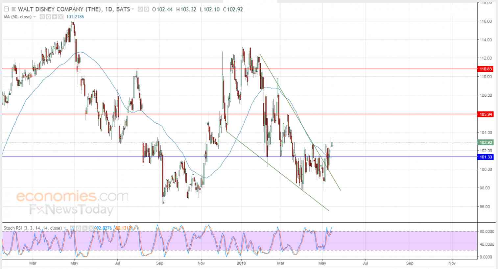498x269 pixels.
Task: Click the MA (50, close) indicator label
Action: 18,17
